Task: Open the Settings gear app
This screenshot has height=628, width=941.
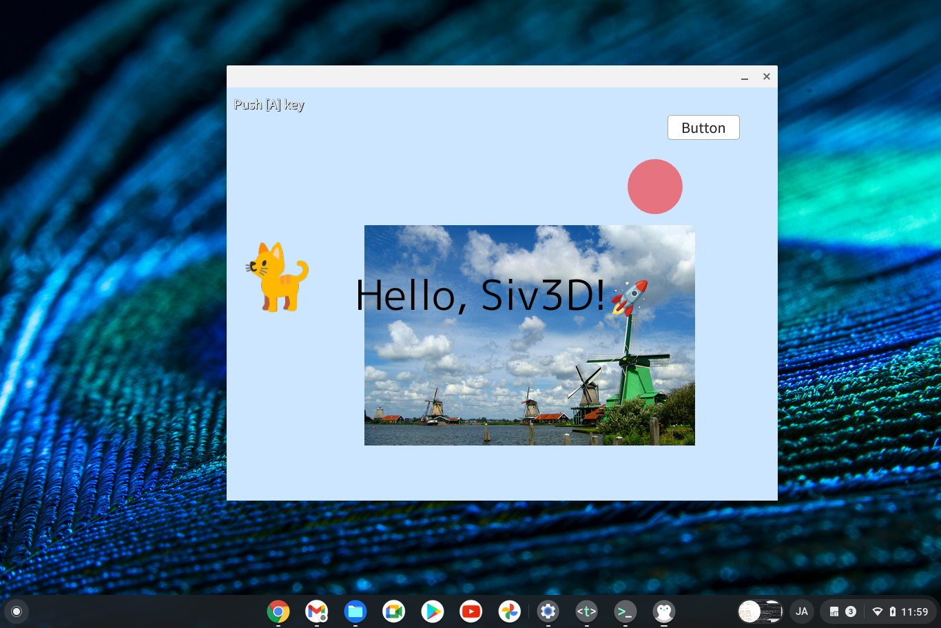Action: pyautogui.click(x=548, y=611)
